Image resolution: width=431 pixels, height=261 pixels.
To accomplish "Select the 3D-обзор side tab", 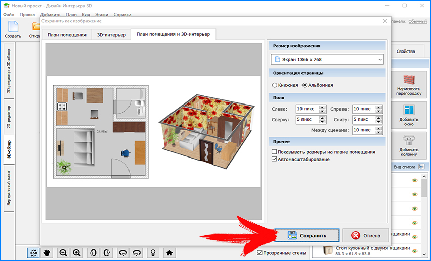I will [x=9, y=149].
